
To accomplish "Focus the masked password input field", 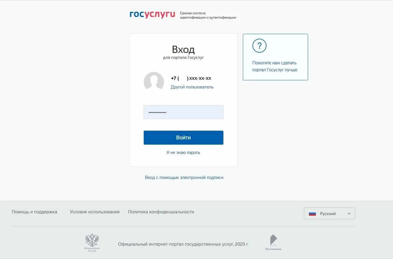I will [x=184, y=112].
